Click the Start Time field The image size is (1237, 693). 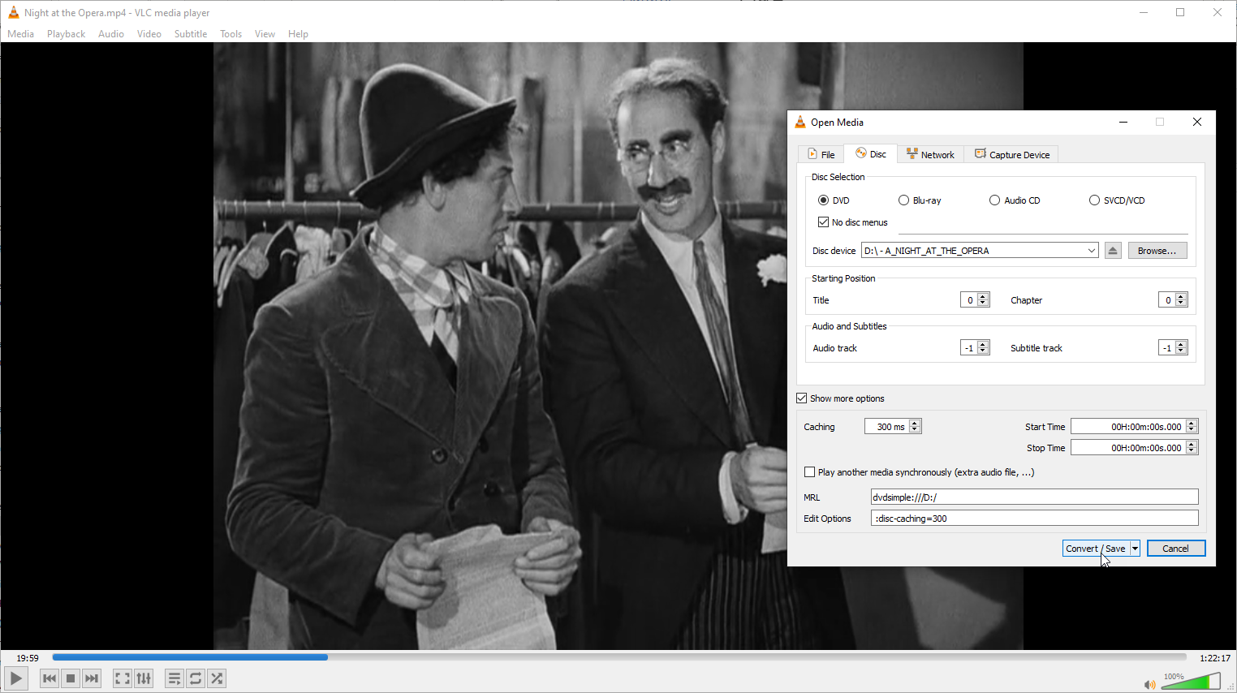(x=1128, y=427)
